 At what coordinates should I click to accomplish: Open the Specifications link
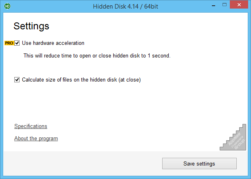(x=31, y=126)
